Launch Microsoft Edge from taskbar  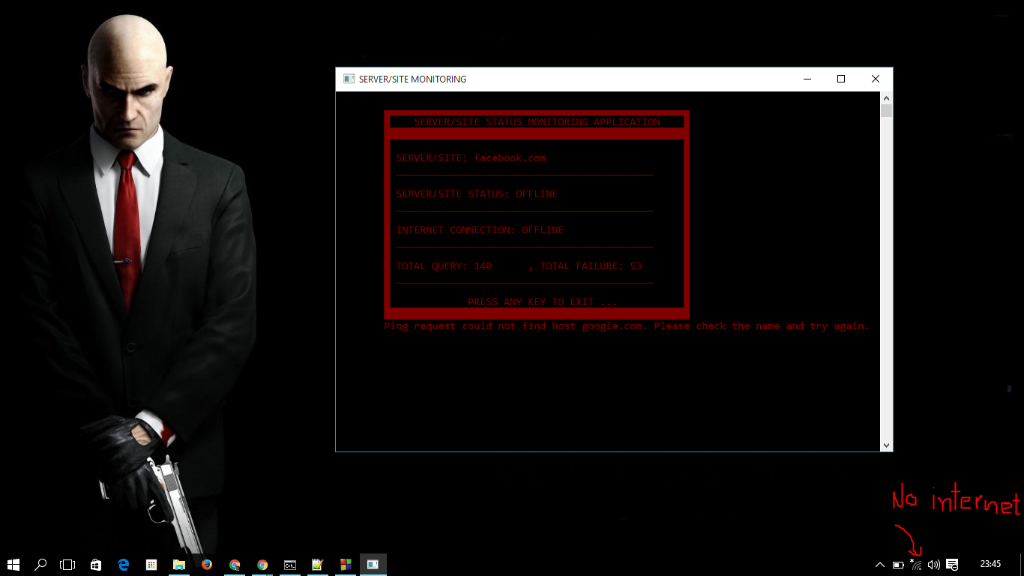pos(124,564)
